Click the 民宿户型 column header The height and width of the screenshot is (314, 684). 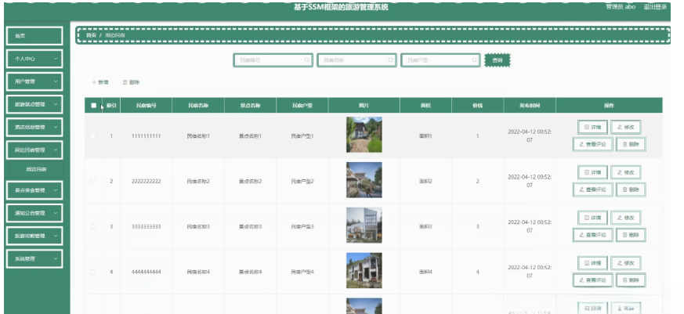(x=302, y=105)
